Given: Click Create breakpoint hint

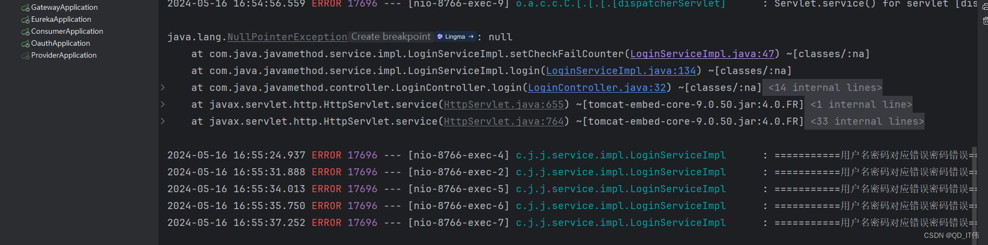Looking at the screenshot, I should click(391, 36).
